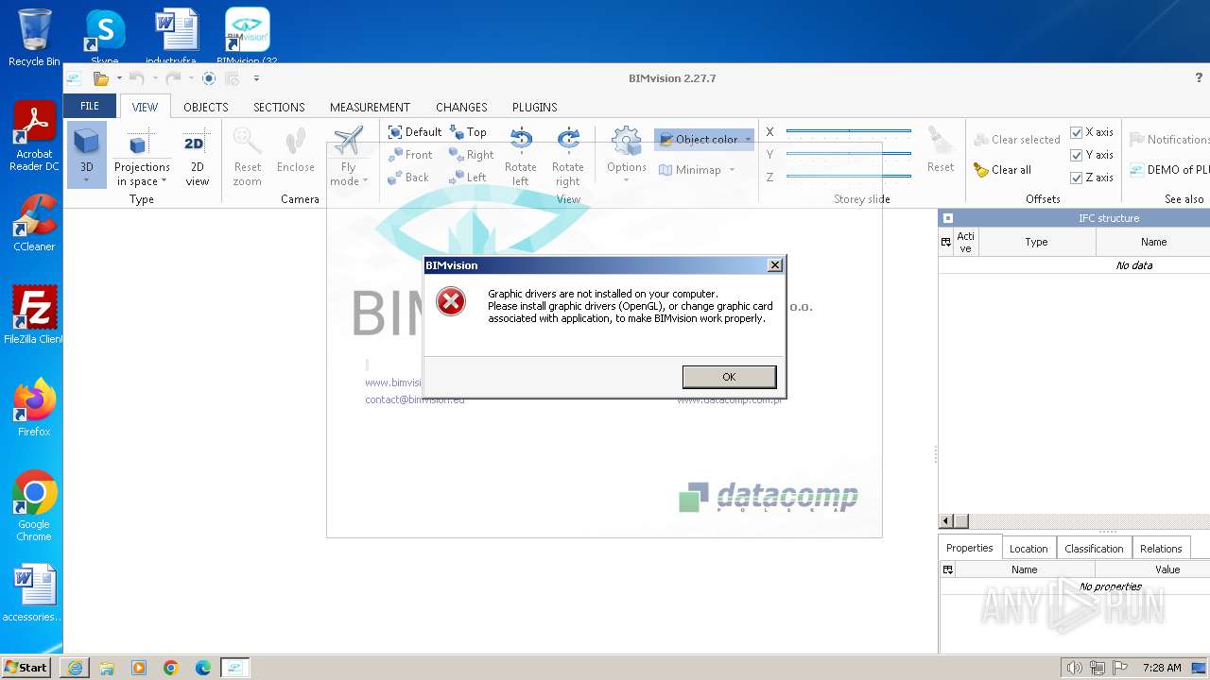
Task: Click Rotate right
Action: (x=567, y=157)
